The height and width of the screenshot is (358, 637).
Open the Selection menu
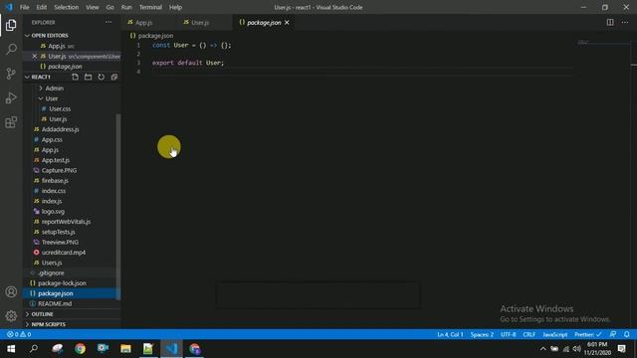click(x=67, y=7)
